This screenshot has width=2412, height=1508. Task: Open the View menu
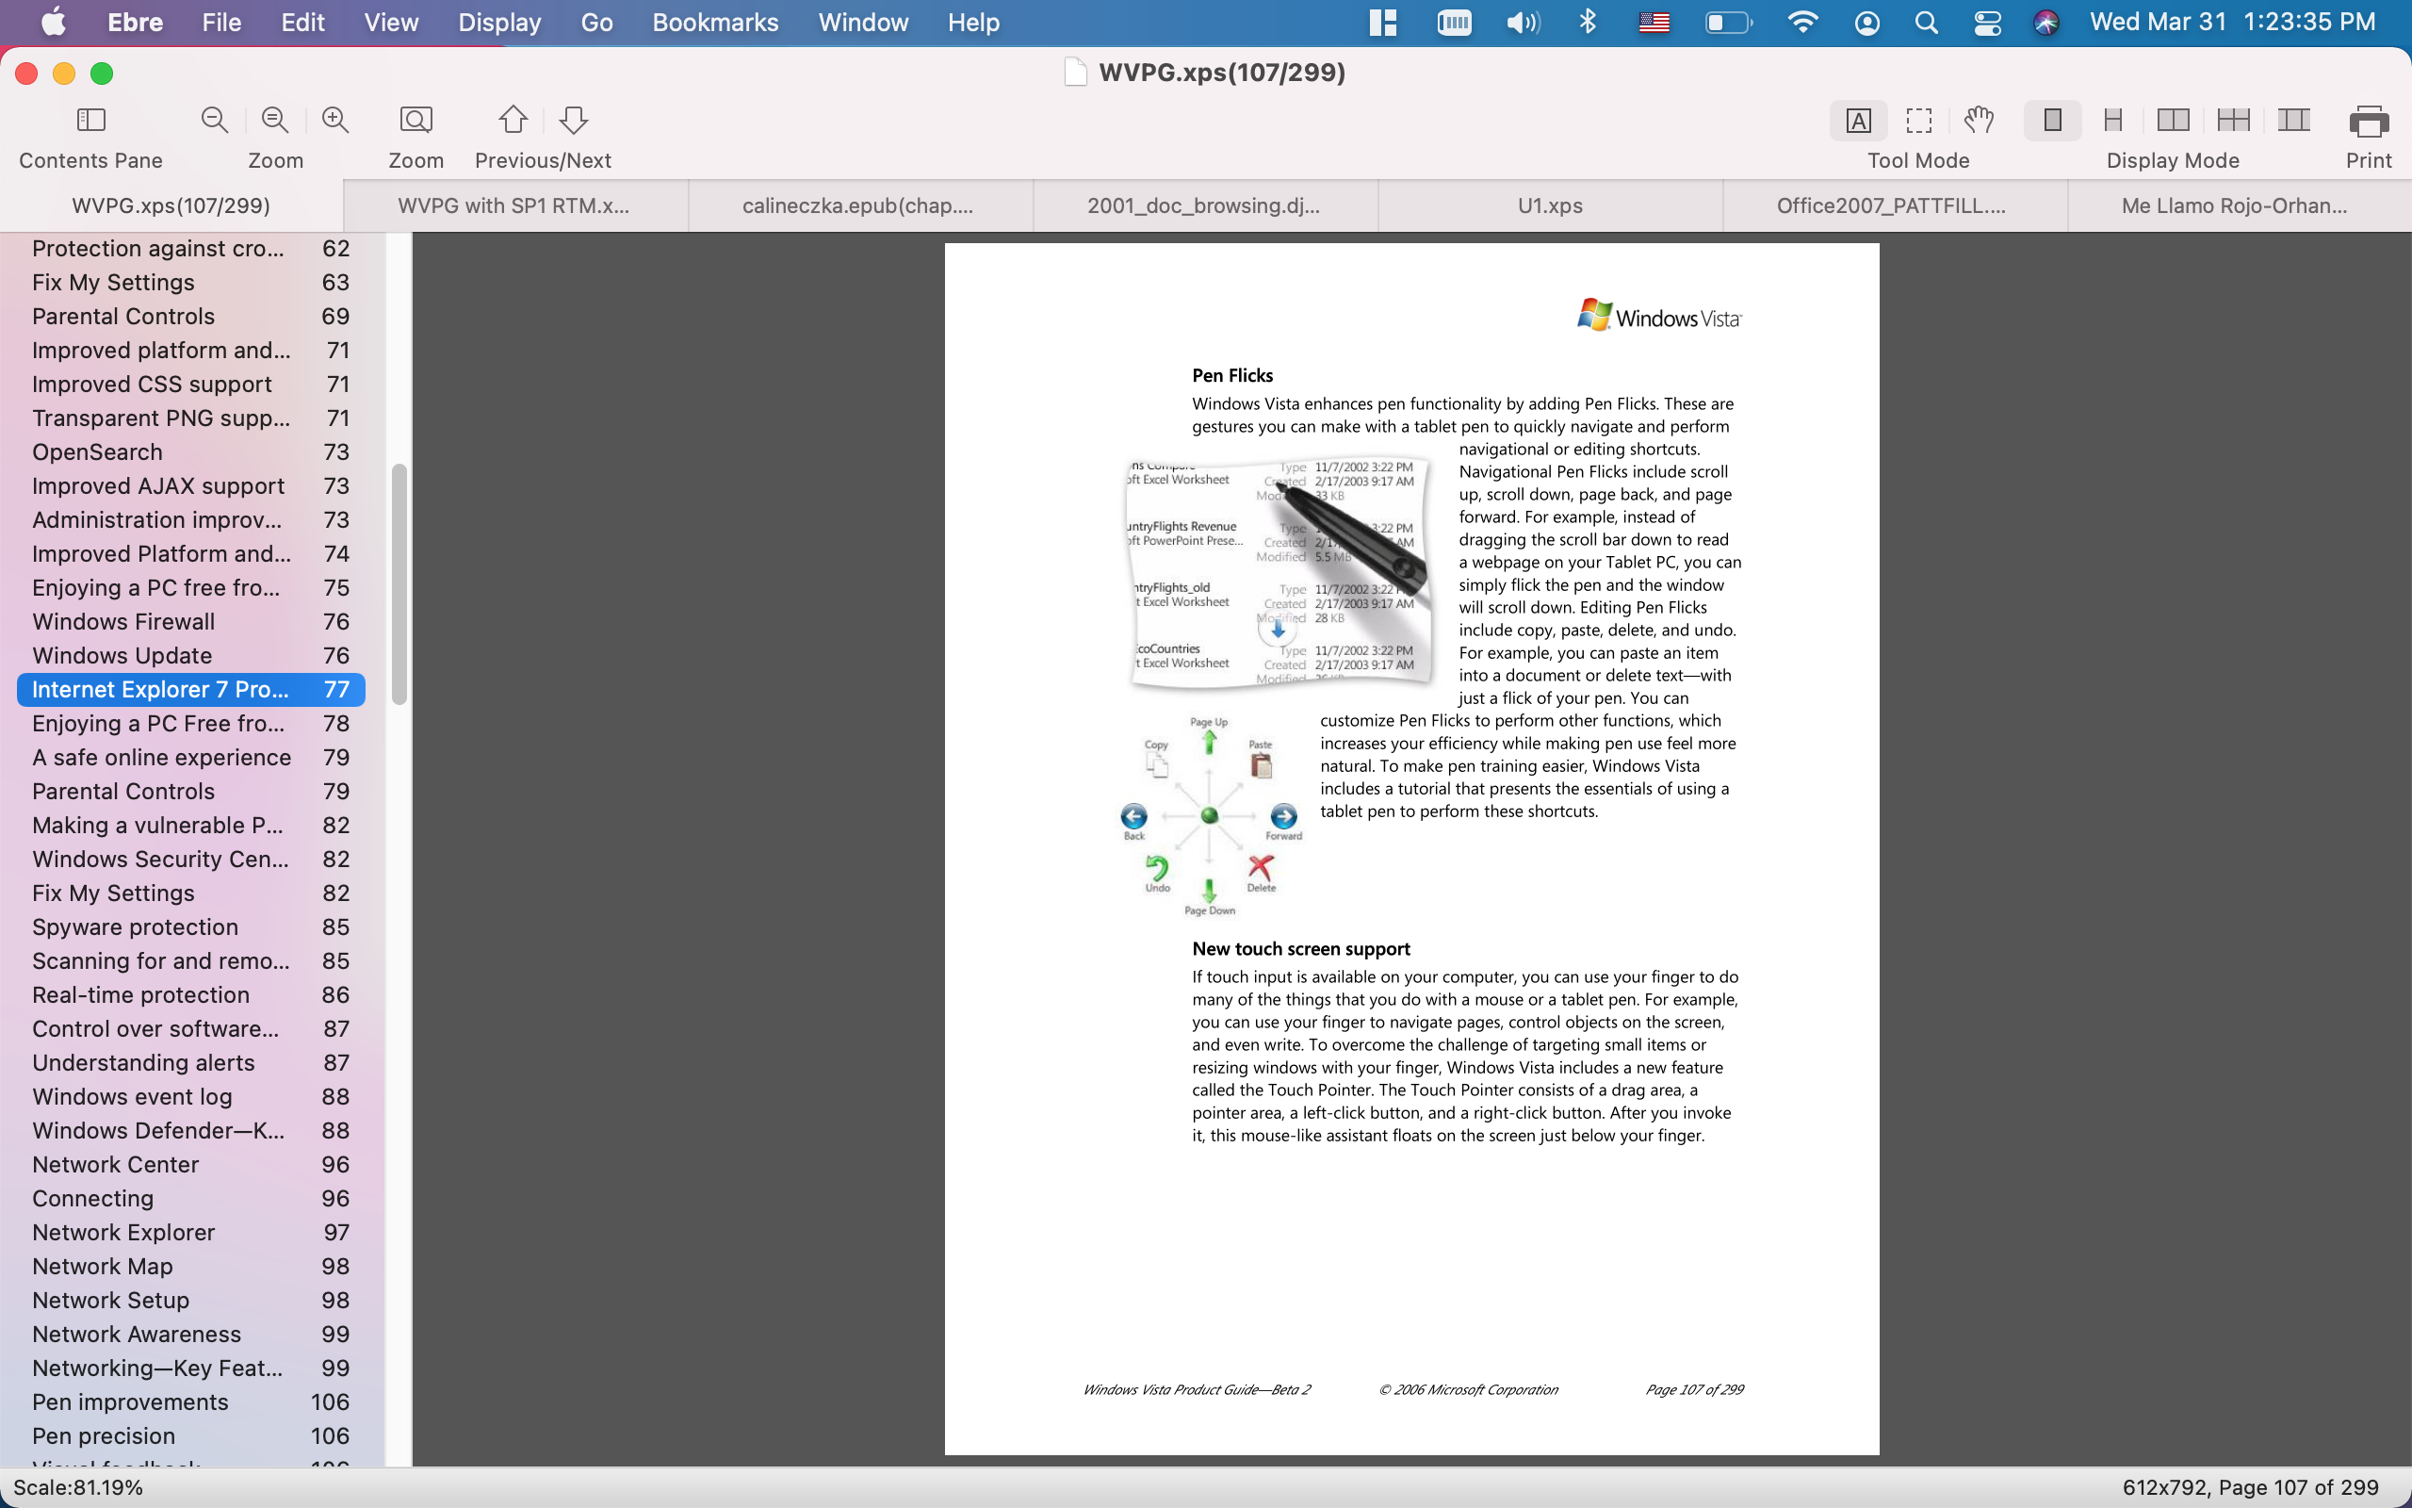point(391,22)
